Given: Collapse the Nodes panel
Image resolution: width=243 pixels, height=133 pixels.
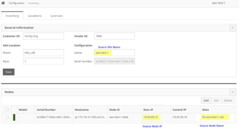Looking at the screenshot, I should pos(232,92).
